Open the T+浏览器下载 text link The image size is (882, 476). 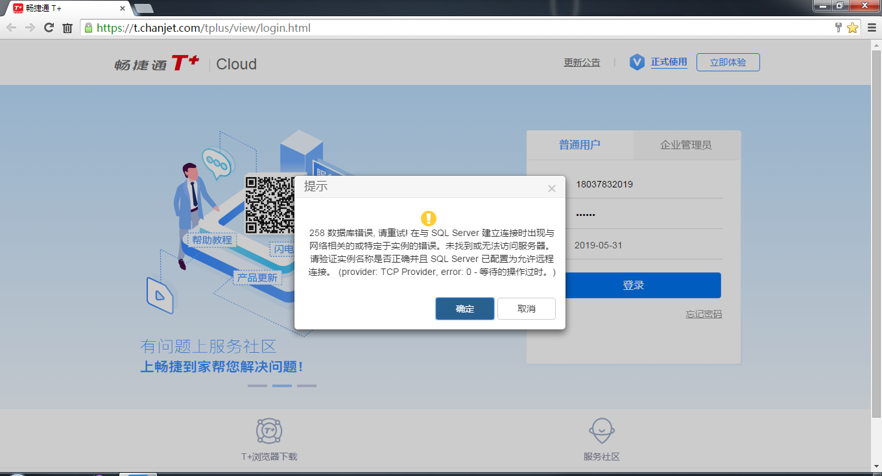(269, 457)
